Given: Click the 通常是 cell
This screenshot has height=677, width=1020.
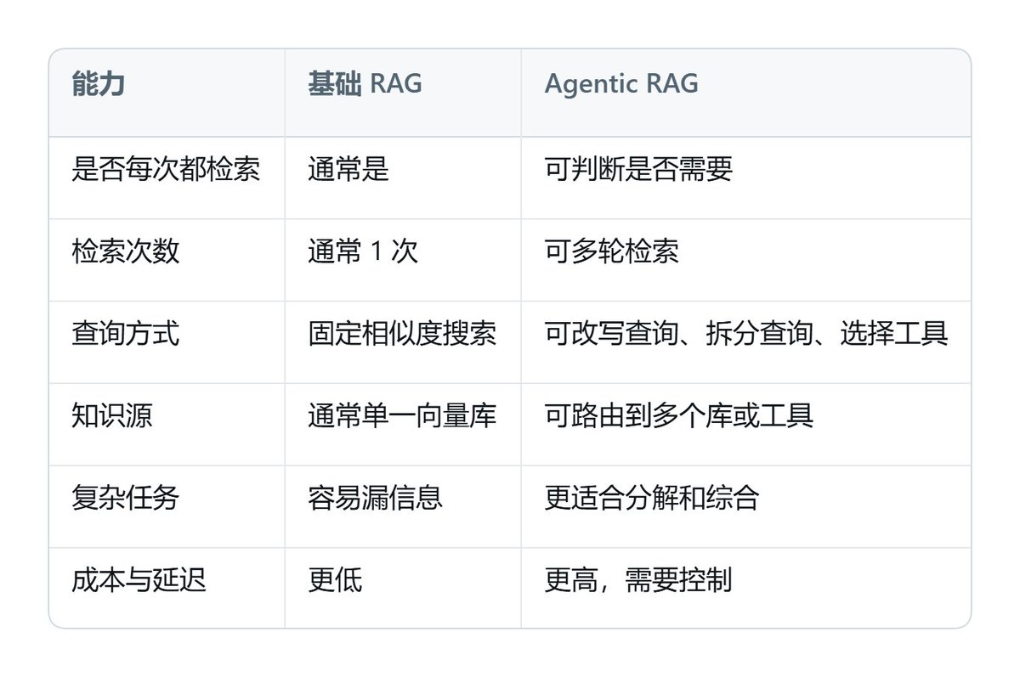Looking at the screenshot, I should tap(348, 169).
